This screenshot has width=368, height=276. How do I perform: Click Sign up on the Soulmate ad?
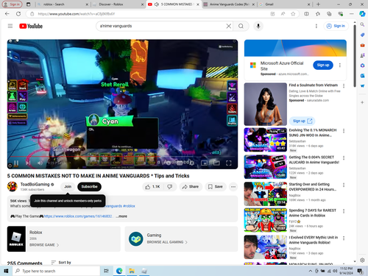(302, 121)
